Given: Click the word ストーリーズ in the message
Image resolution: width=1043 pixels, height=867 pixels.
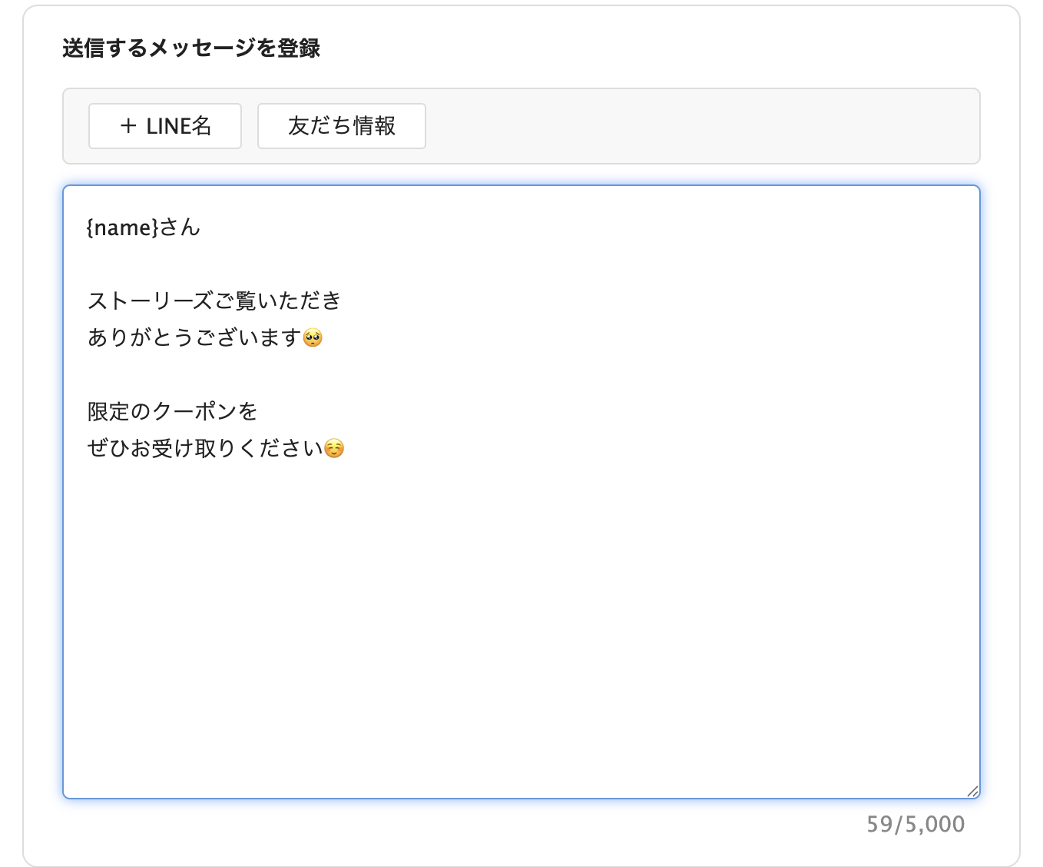Looking at the screenshot, I should [x=150, y=301].
